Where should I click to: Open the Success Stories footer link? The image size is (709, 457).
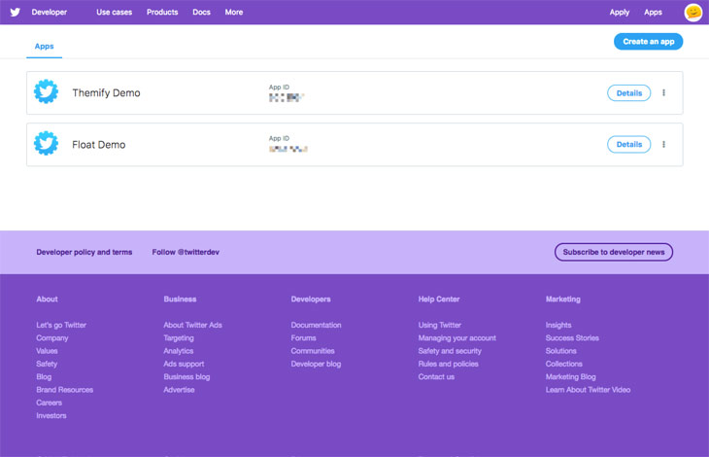(x=572, y=338)
